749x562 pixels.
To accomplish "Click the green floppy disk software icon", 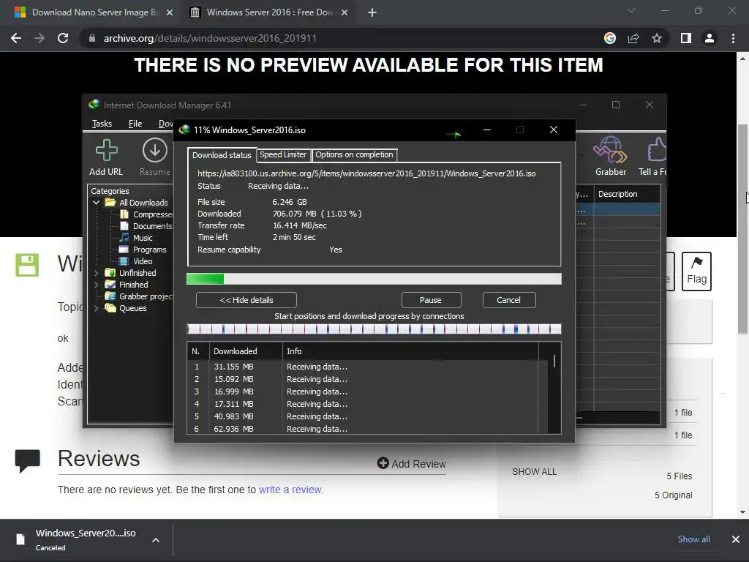I will 27,265.
